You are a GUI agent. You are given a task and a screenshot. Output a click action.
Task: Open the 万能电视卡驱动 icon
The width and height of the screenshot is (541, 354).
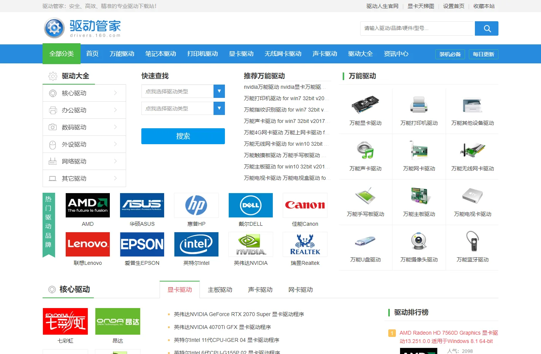click(473, 196)
